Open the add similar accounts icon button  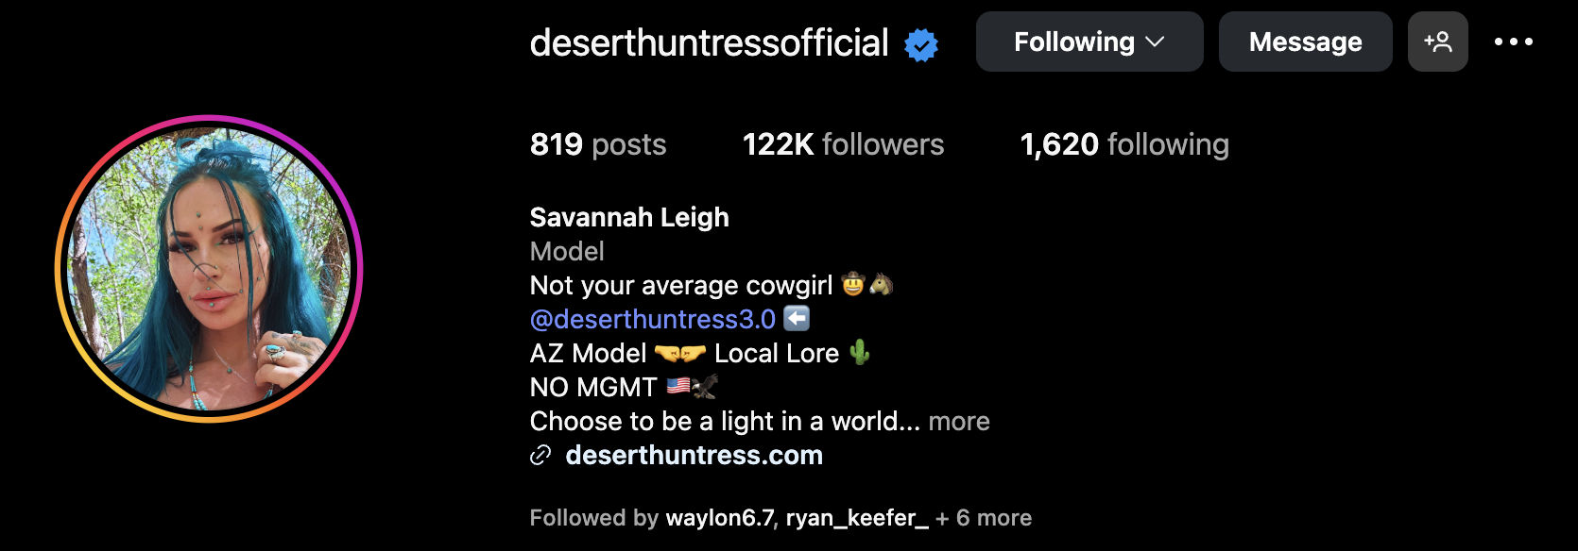click(x=1437, y=42)
